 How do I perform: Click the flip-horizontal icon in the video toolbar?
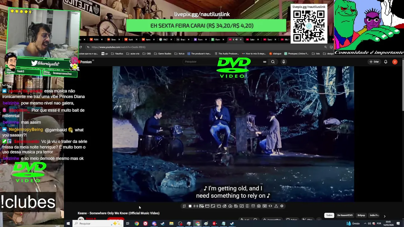click(247, 206)
